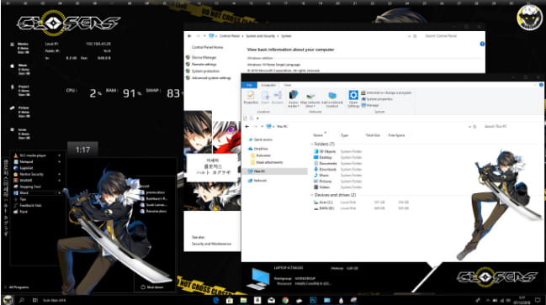Click Access media in the ribbon
Image resolution: width=546 pixels, height=305 pixels.
click(294, 99)
